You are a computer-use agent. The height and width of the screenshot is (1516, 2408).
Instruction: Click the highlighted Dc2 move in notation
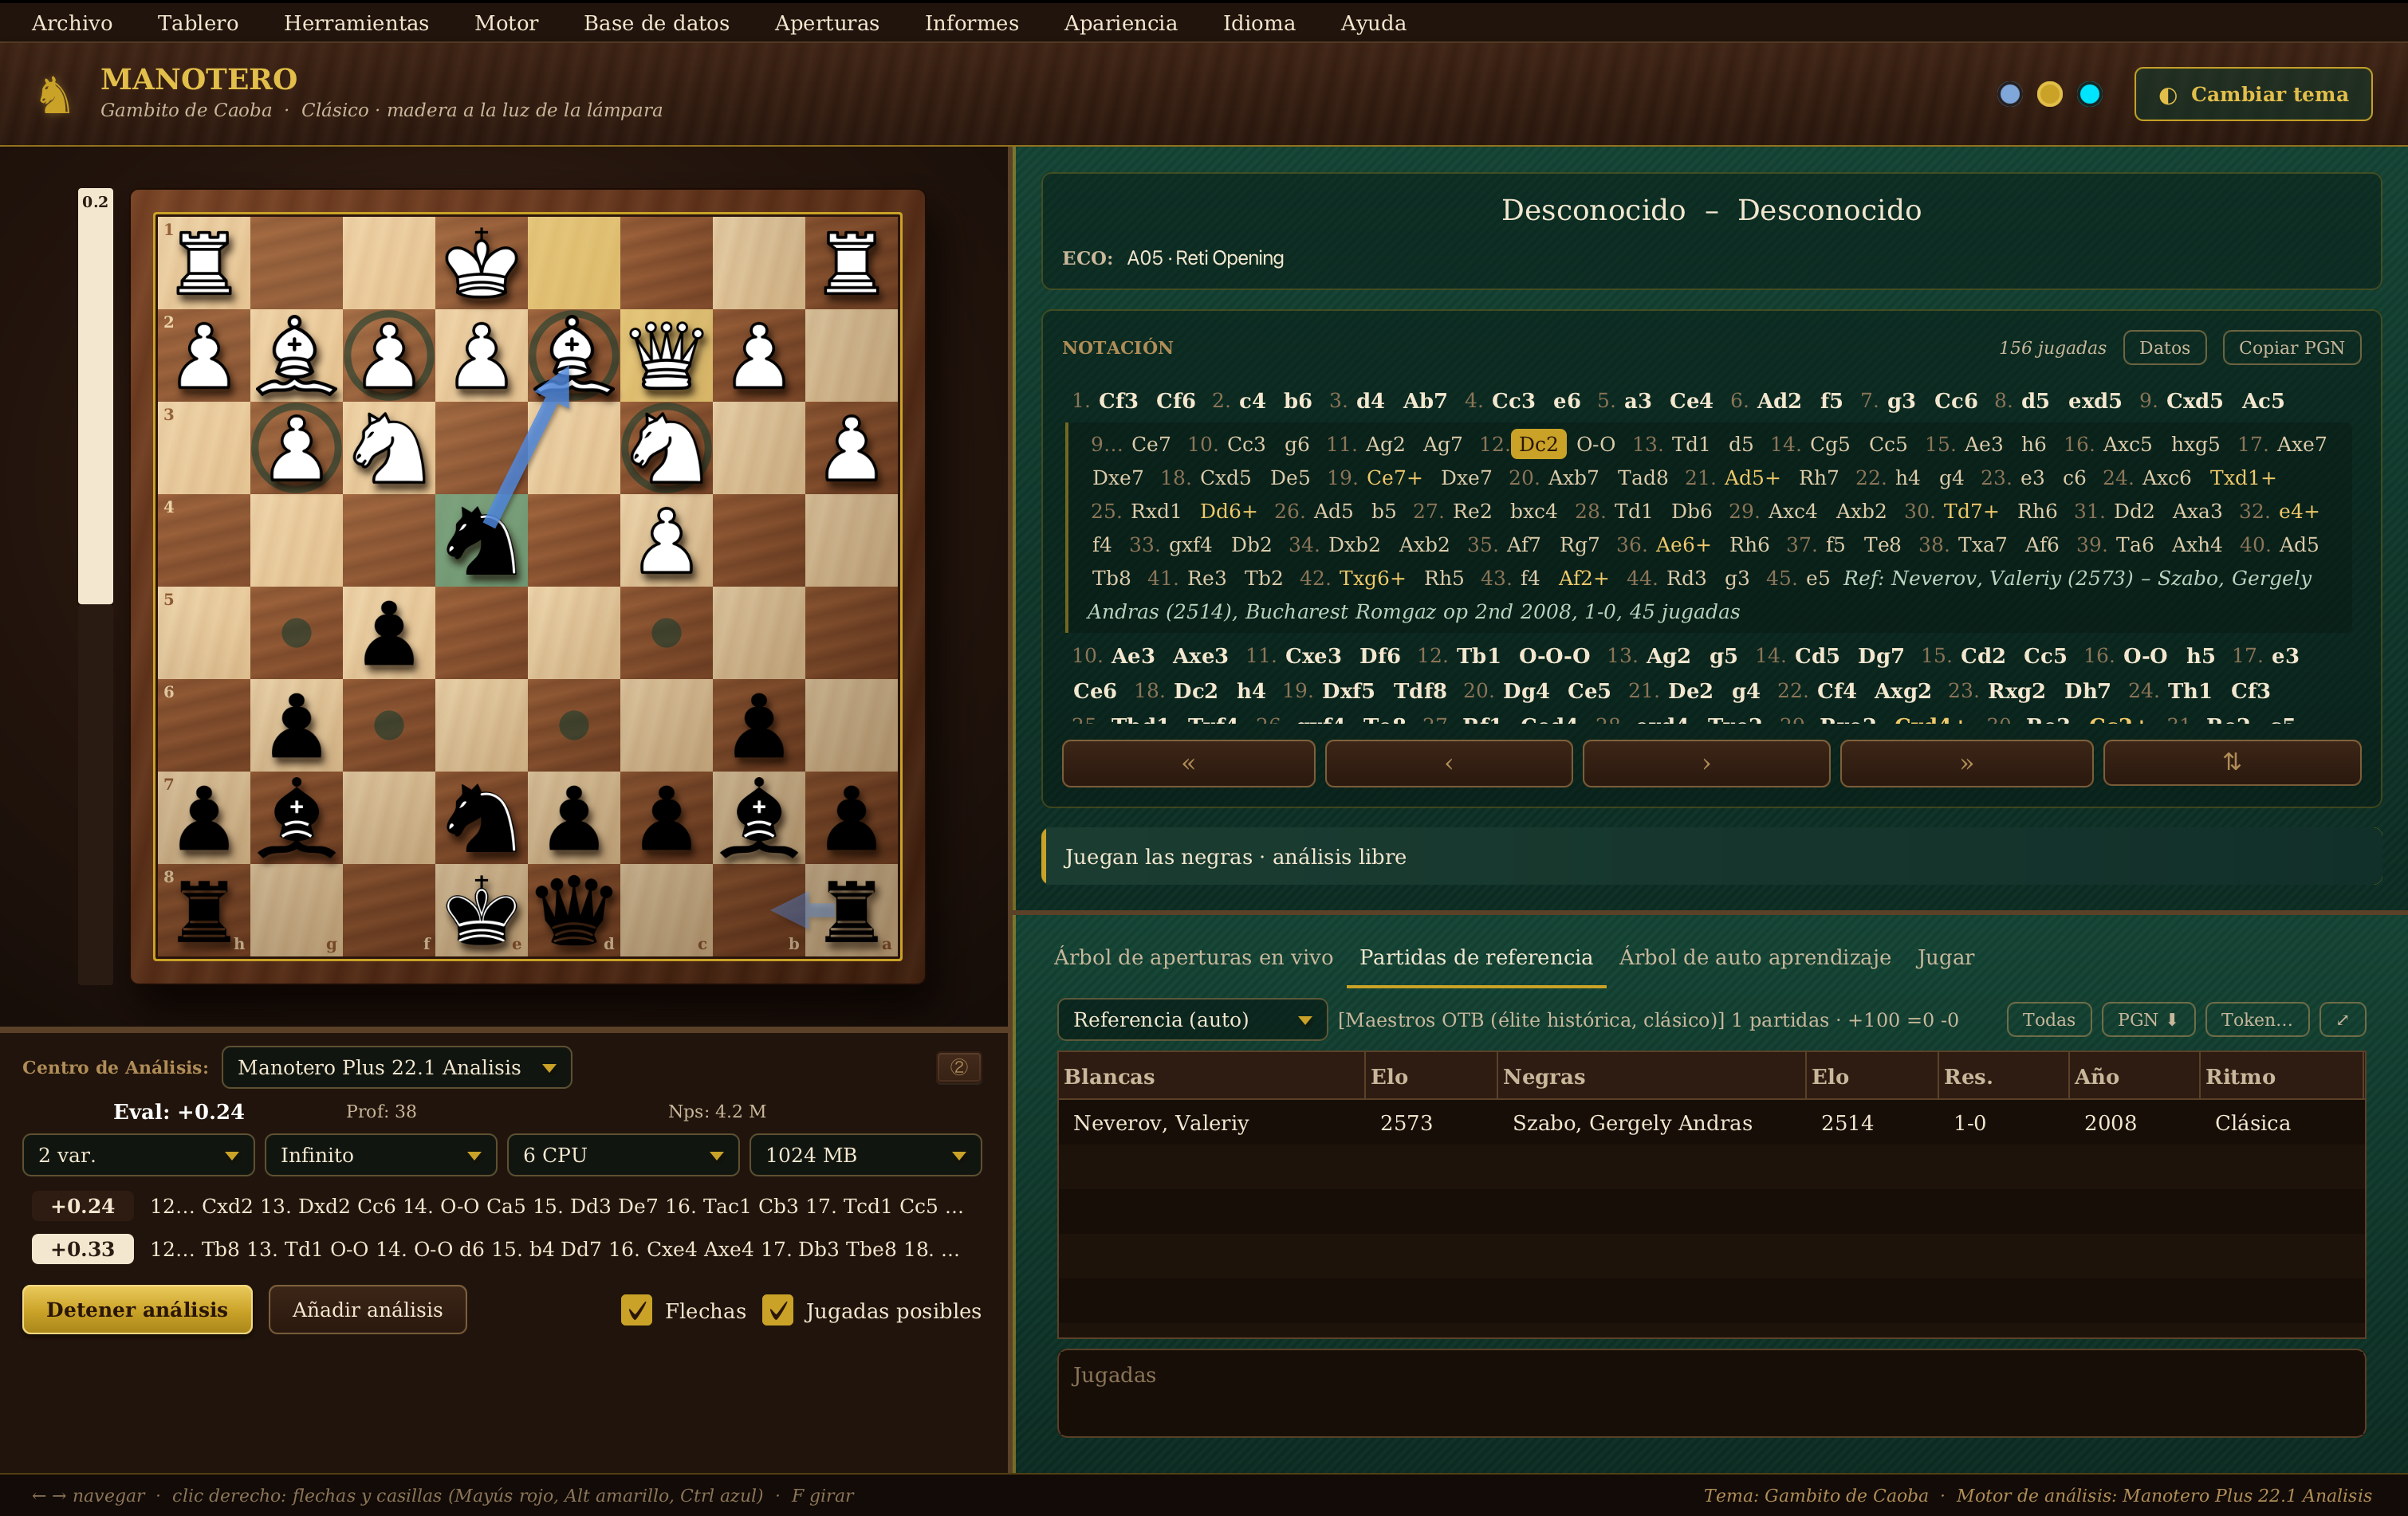coord(1538,444)
